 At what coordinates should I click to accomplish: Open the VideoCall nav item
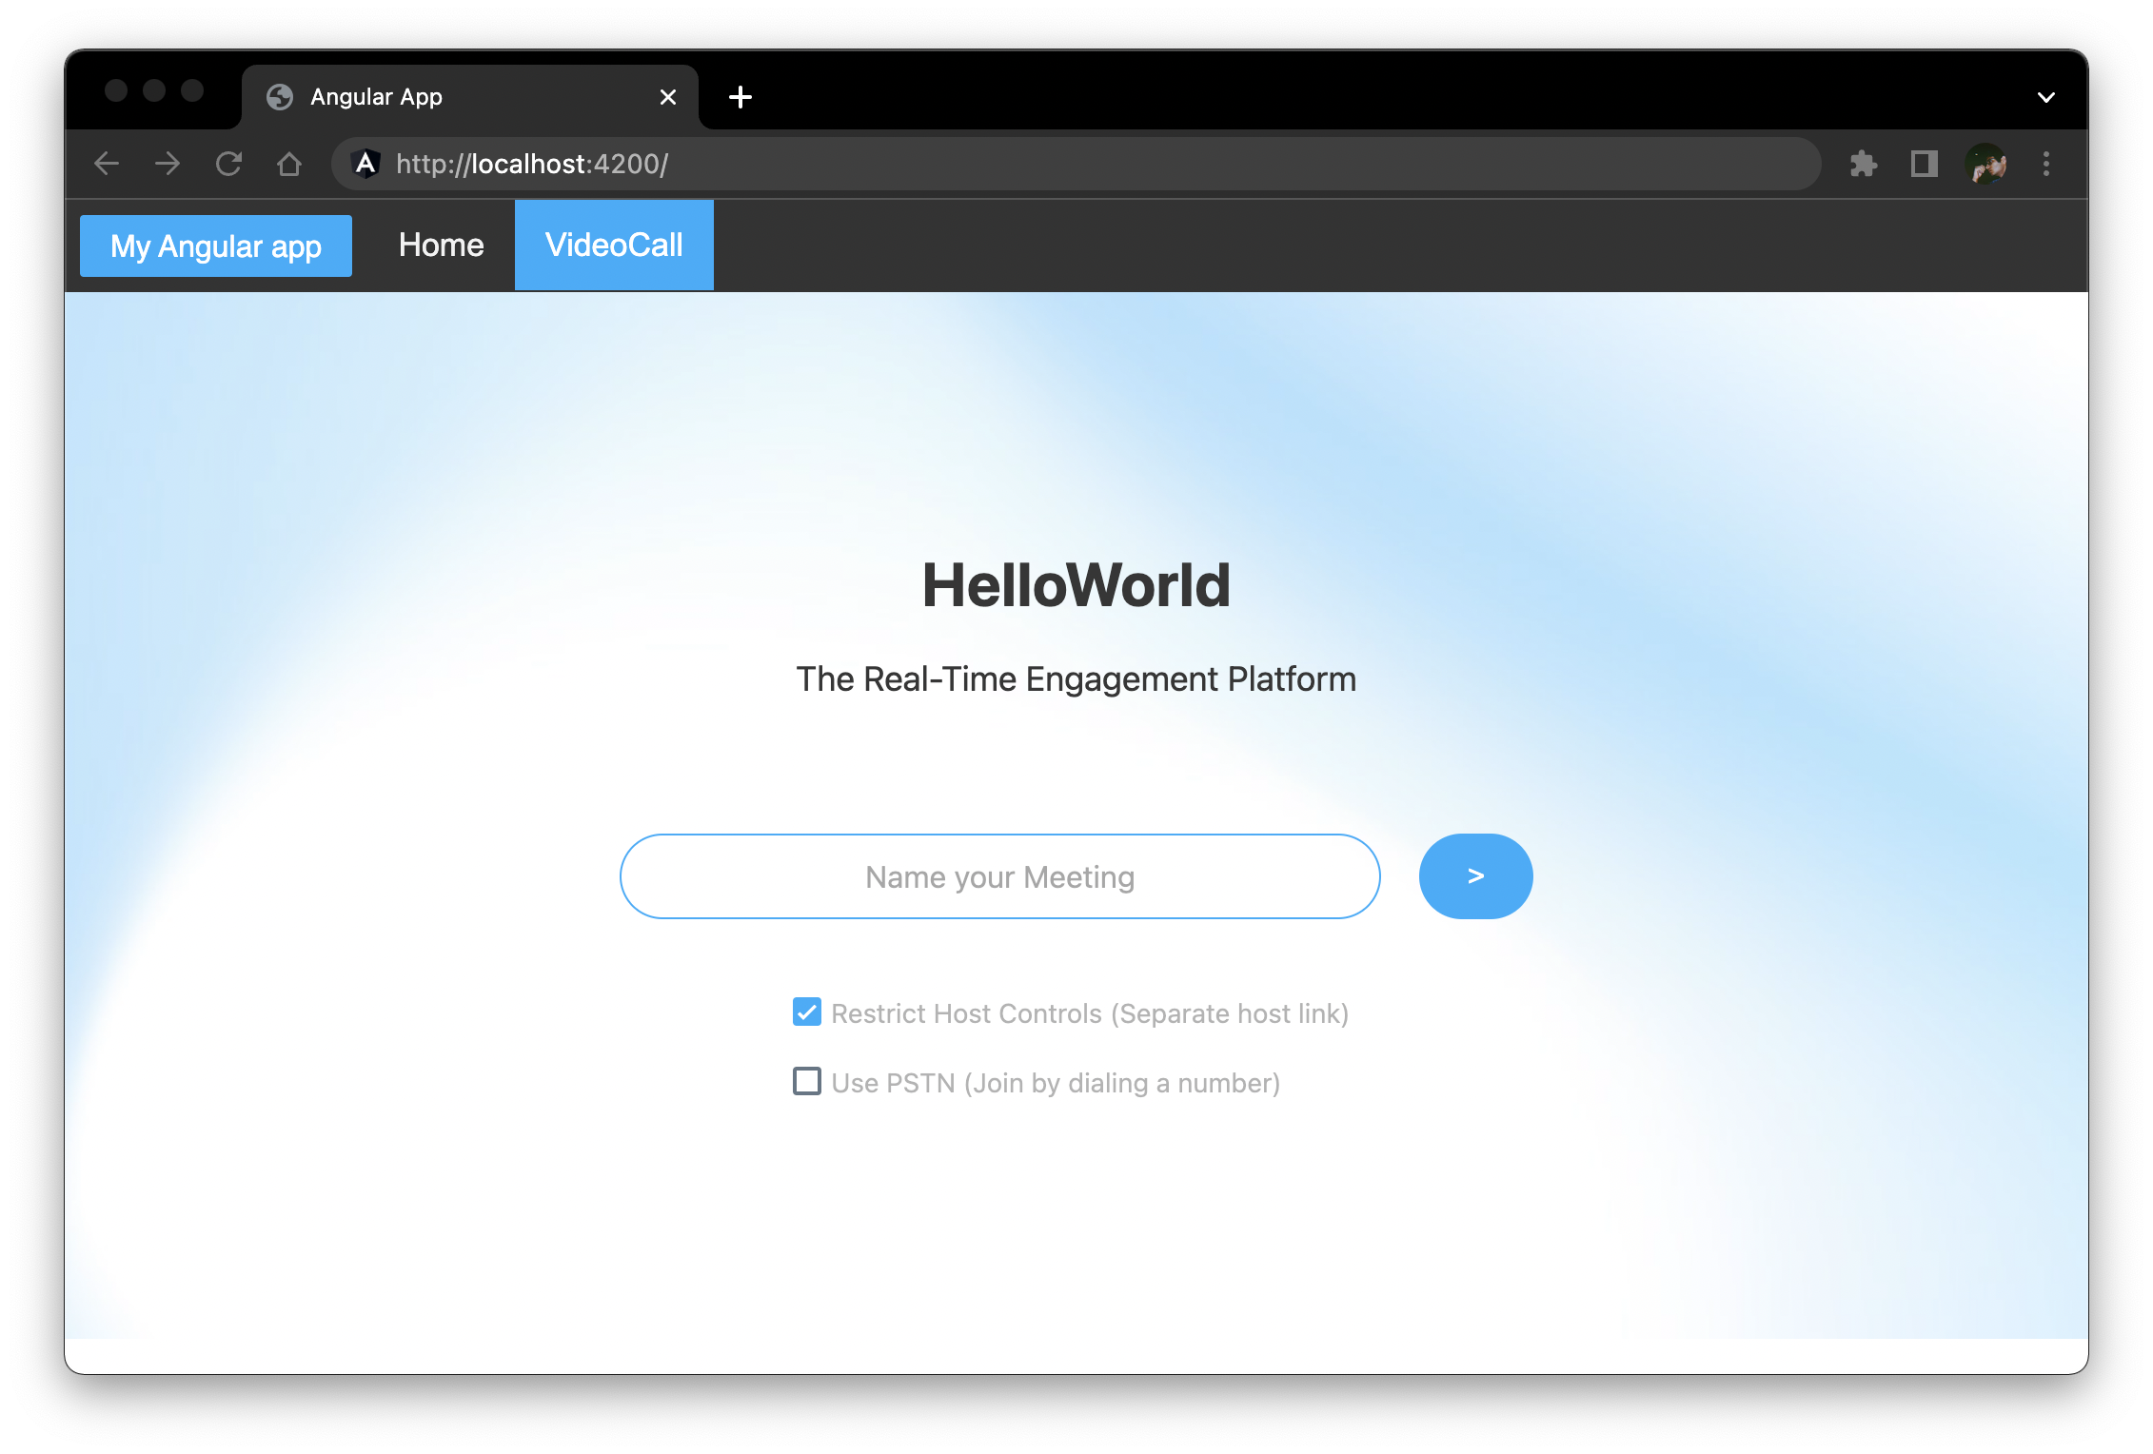[614, 246]
